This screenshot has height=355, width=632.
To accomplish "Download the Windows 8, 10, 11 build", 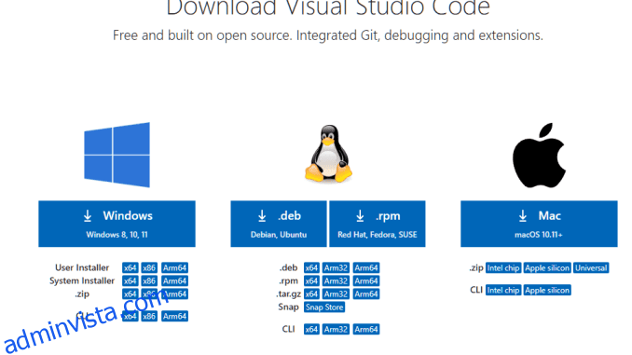I will pyautogui.click(x=117, y=224).
